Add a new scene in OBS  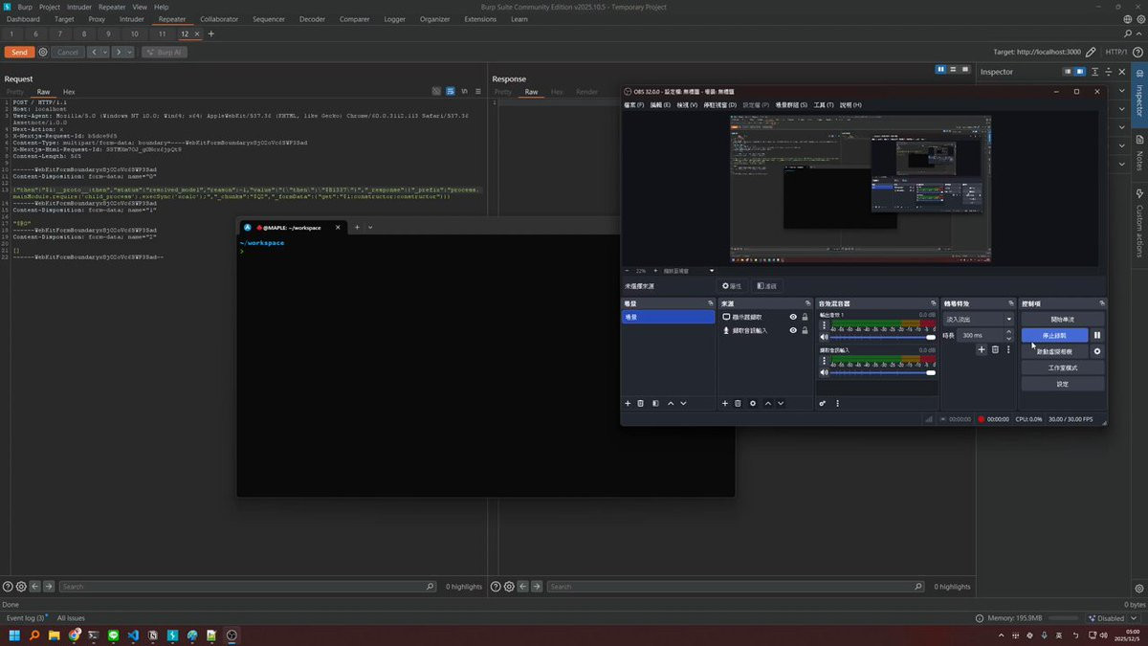628,404
